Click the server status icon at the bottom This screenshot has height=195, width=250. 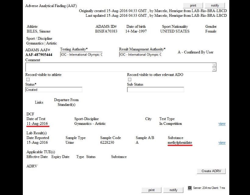click(190, 188)
